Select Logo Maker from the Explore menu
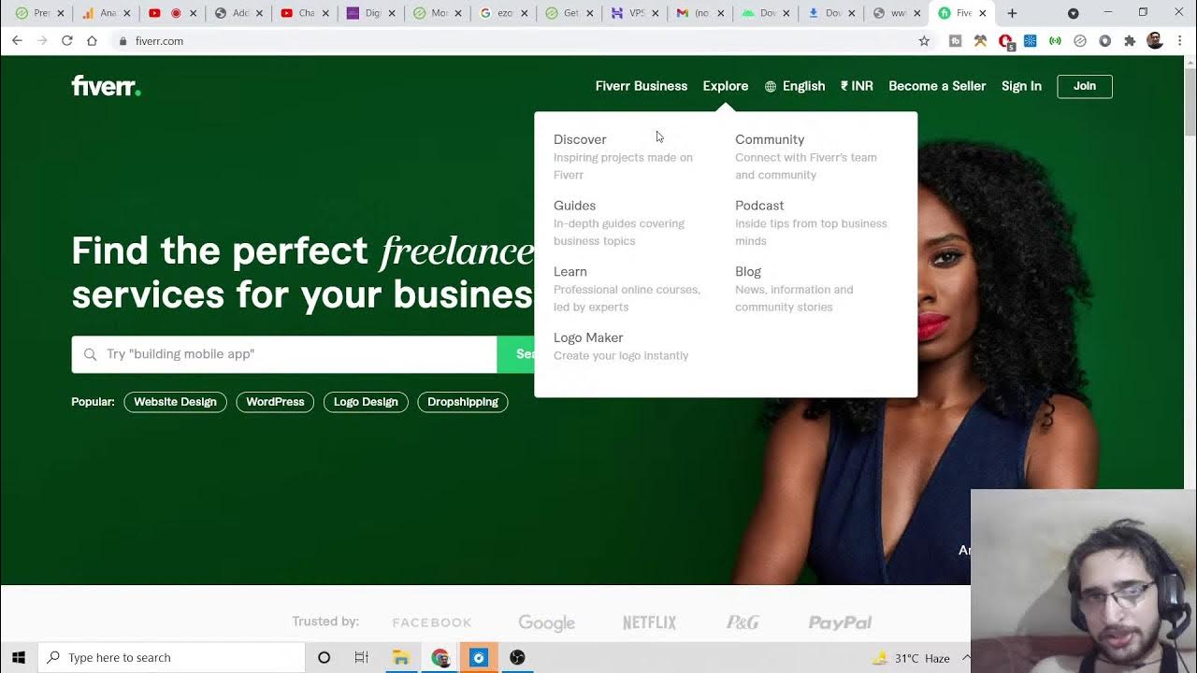Screen dimensions: 1197x673 coord(588,337)
